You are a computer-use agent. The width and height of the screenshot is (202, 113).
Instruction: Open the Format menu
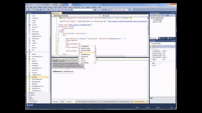coord(65,7)
